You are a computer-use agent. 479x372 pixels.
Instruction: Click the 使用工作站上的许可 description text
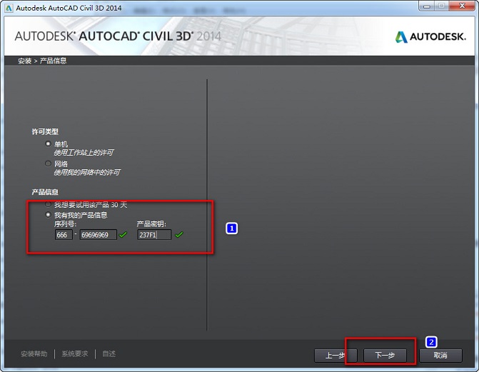84,153
